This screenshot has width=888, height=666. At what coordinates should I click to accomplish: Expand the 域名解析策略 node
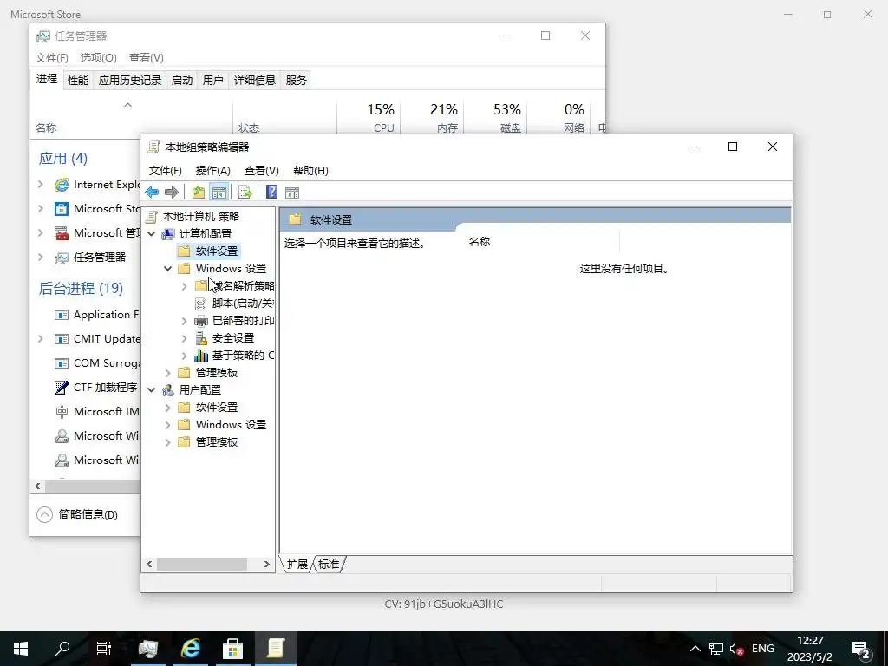pyautogui.click(x=184, y=286)
